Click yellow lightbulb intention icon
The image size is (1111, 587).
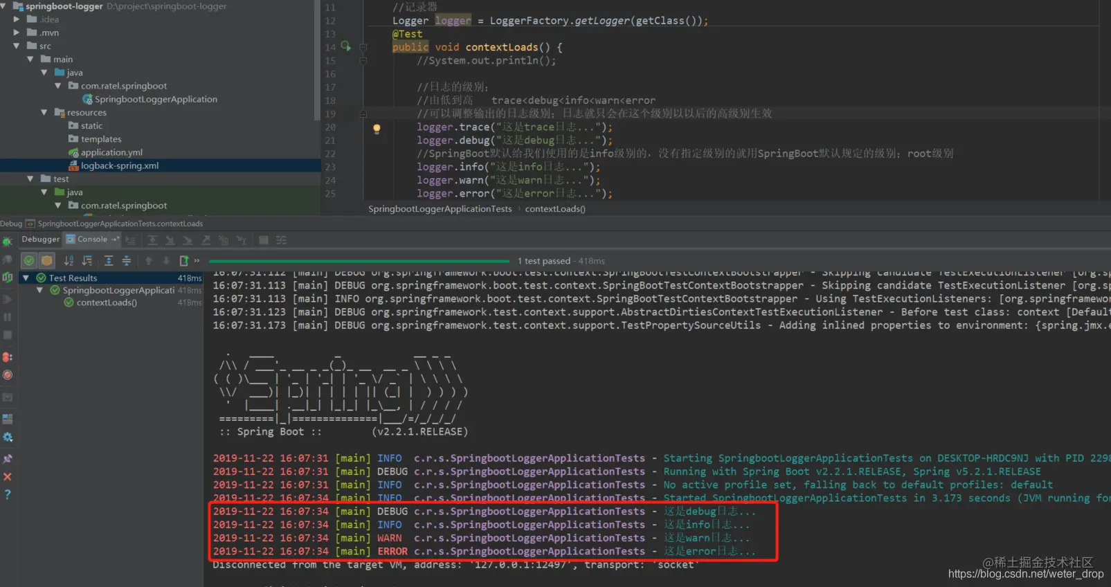(x=377, y=129)
